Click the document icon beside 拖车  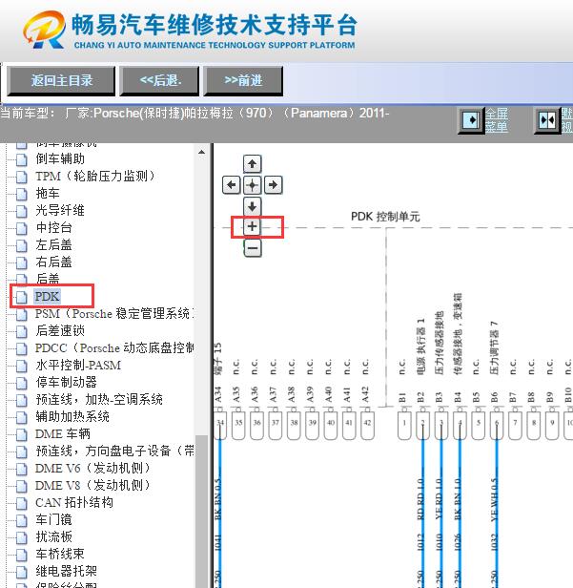[x=22, y=194]
